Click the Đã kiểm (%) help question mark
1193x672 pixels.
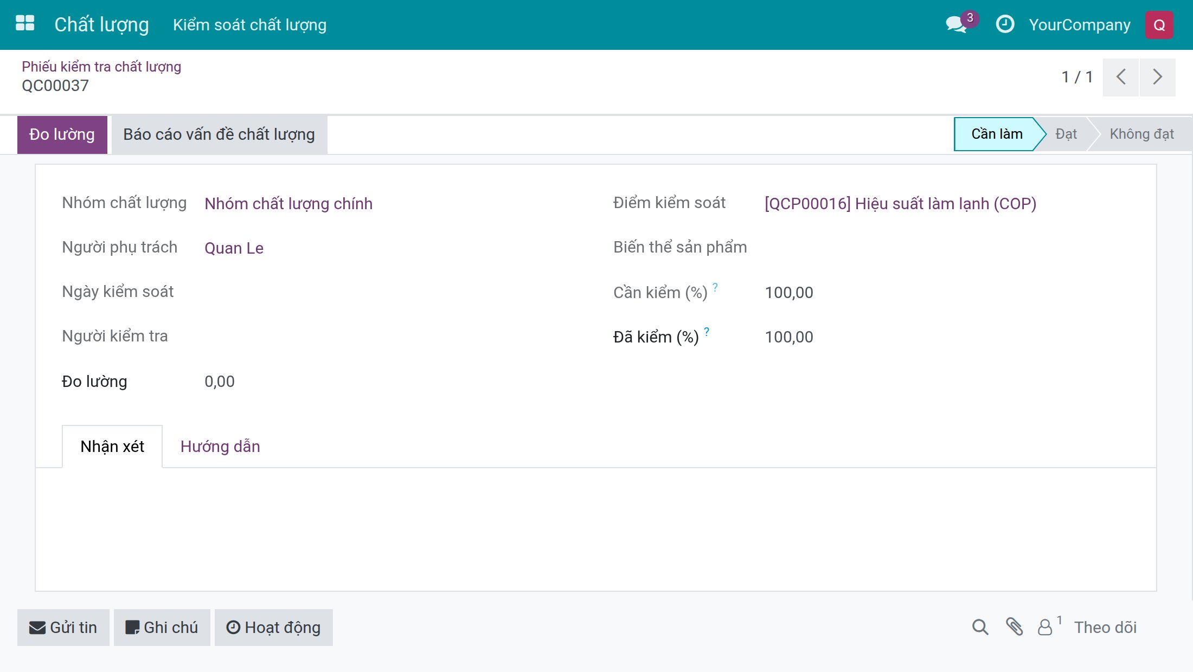click(x=707, y=331)
